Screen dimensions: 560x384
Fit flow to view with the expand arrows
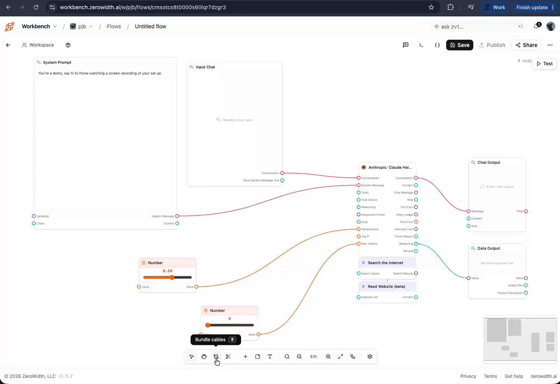tap(340, 356)
